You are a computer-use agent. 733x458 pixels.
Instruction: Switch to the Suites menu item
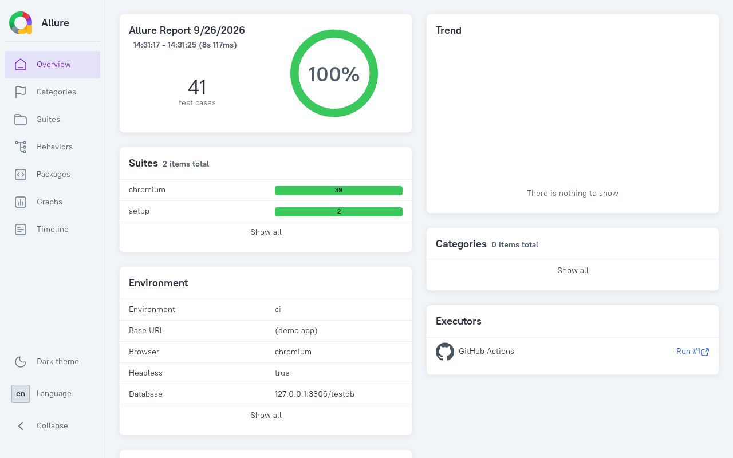coord(53,120)
